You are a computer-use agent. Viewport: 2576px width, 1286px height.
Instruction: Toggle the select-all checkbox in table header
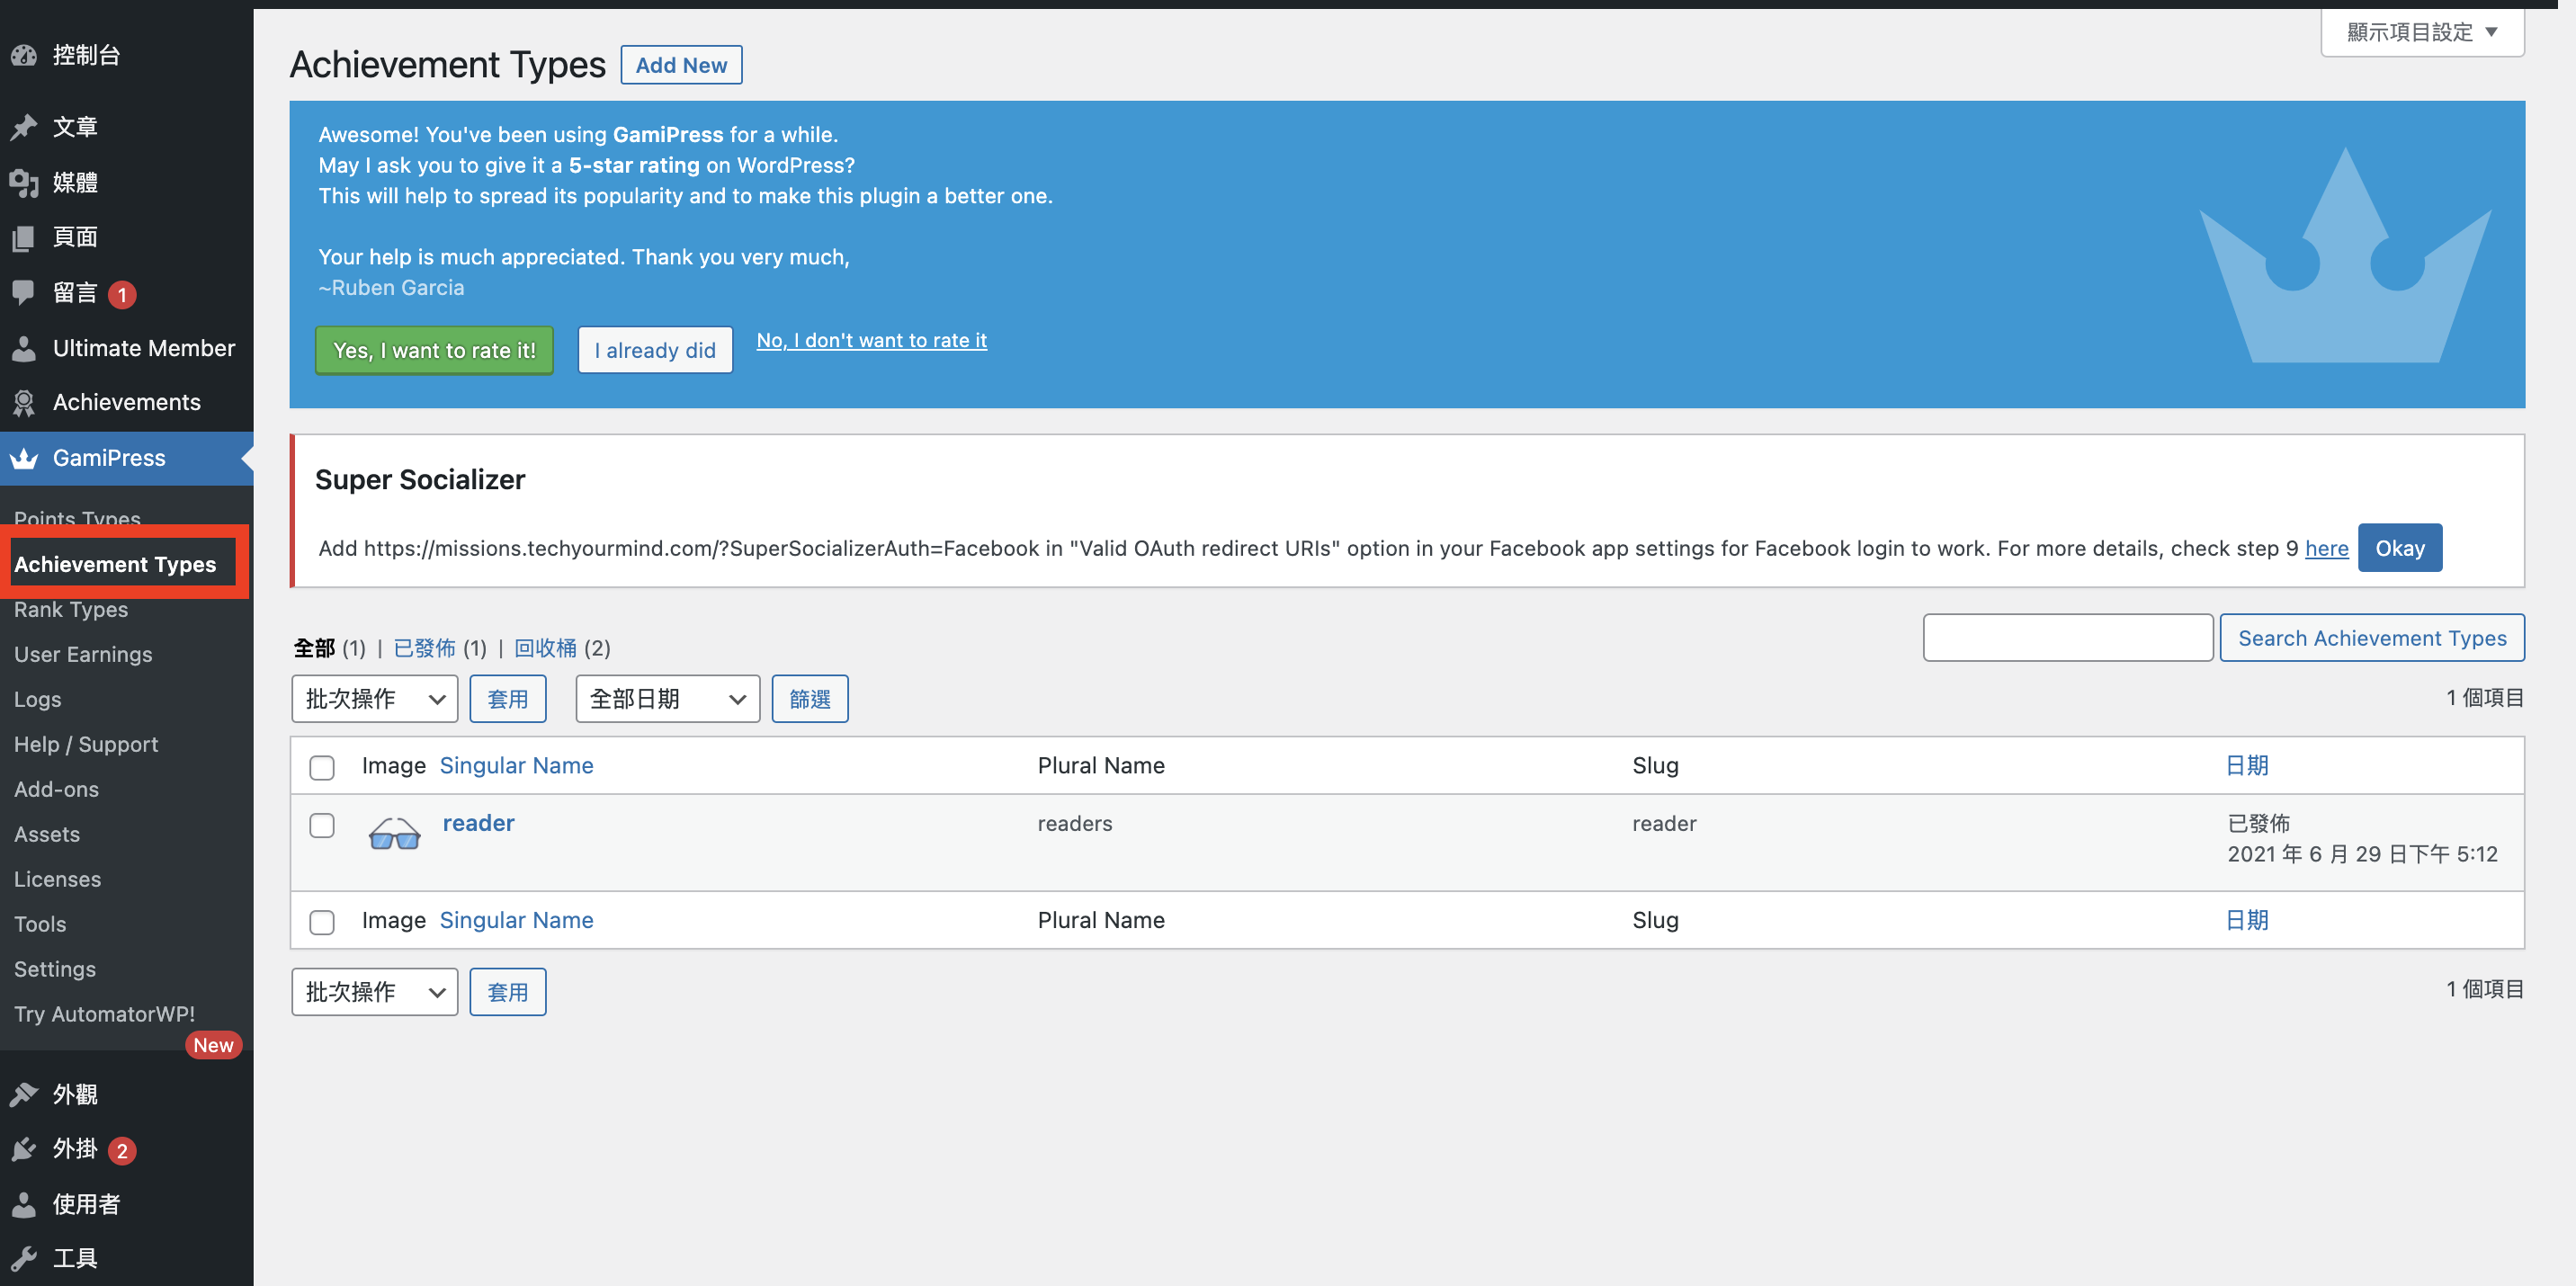point(322,767)
